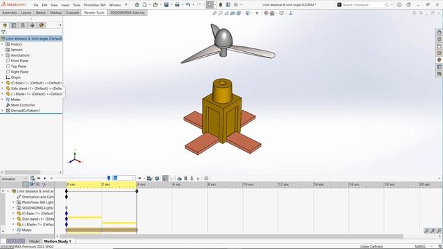Click the Home icon in top toolbar
This screenshot has width=443, height=249.
(x=137, y=5)
